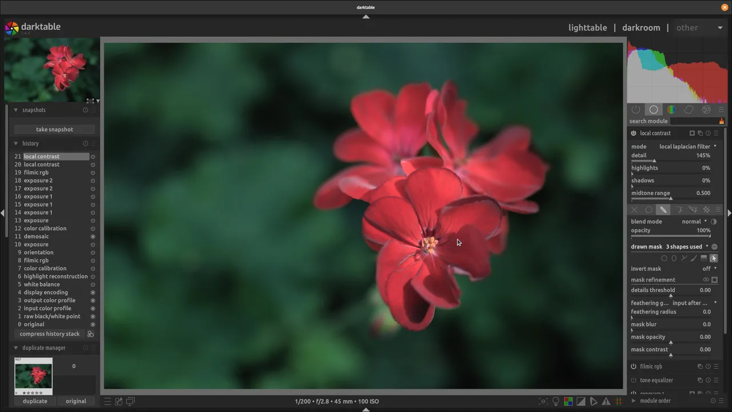732x412 pixels.
Task: Toggle guide lines grid icon
Action: pos(618,402)
